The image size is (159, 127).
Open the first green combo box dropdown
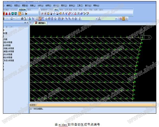pyautogui.click(x=97, y=19)
